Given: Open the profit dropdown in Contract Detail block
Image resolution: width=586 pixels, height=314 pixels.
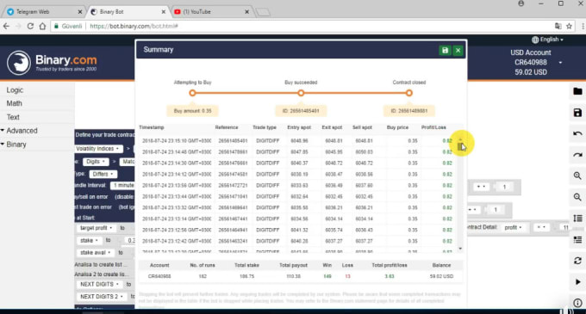Looking at the screenshot, I should pos(513,227).
